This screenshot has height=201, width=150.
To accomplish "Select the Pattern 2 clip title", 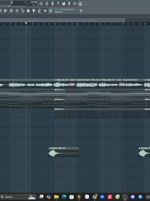I will point(60,90).
